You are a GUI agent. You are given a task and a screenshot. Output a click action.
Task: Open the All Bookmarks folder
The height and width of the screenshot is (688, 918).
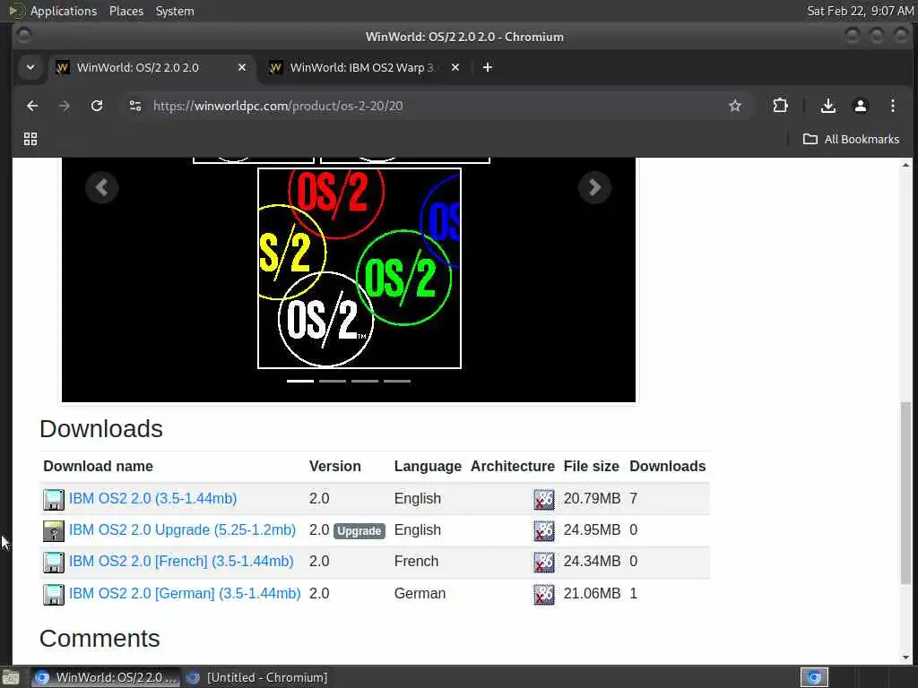tap(852, 139)
